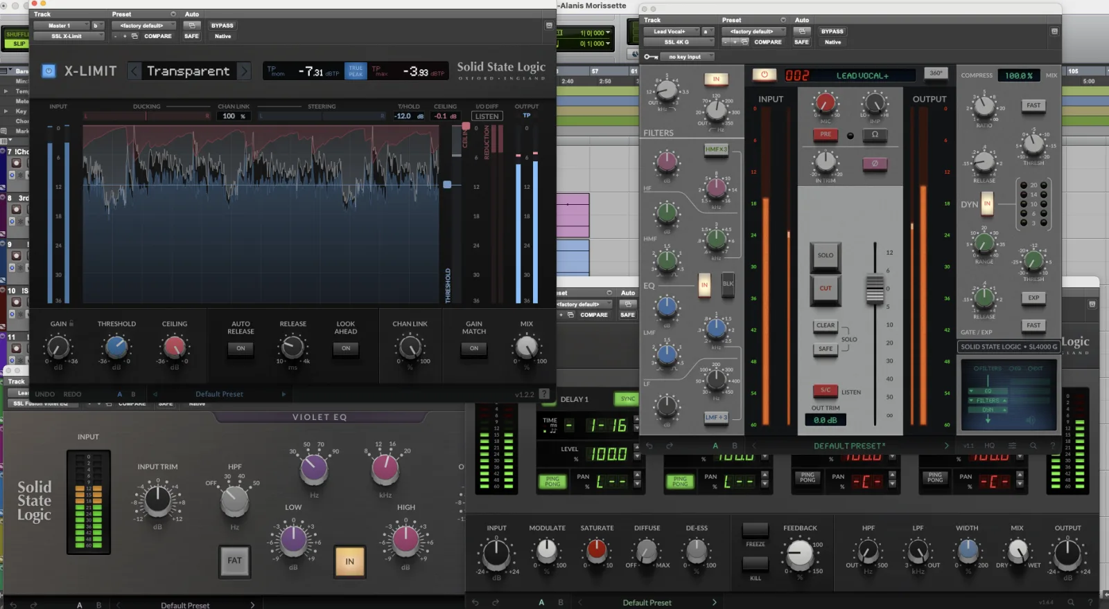Click the 4K G key input key icon
1109x609 pixels.
(x=651, y=57)
